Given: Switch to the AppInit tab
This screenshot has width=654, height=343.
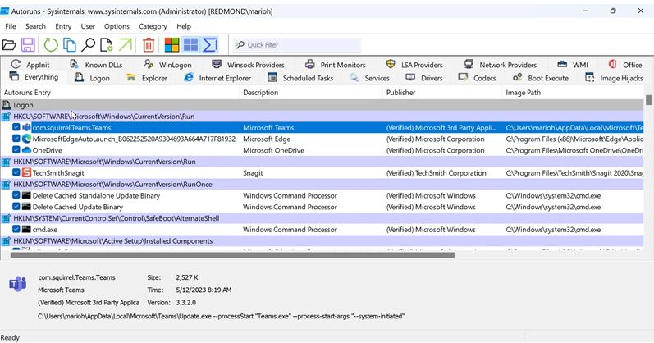Looking at the screenshot, I should [30, 65].
